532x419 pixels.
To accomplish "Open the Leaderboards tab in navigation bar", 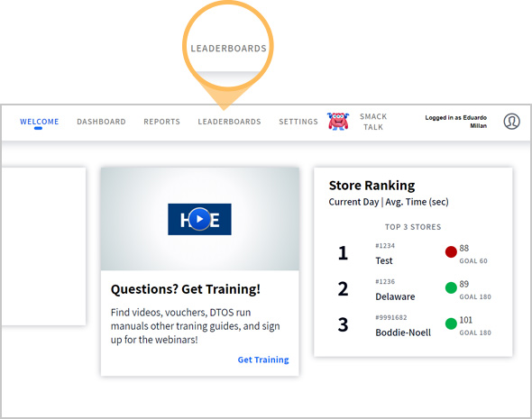I will [x=229, y=122].
